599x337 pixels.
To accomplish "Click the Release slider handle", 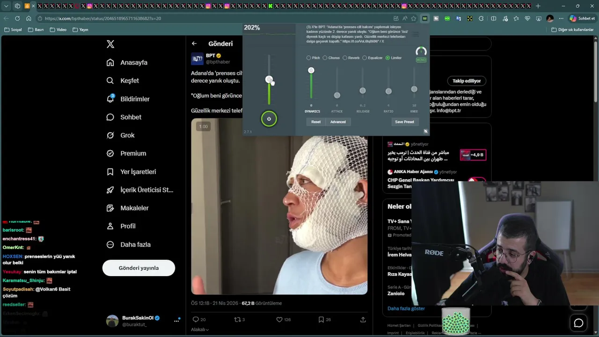I will 363,90.
